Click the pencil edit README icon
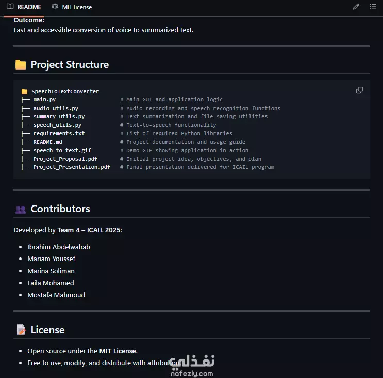The width and height of the screenshot is (383, 378). (356, 7)
